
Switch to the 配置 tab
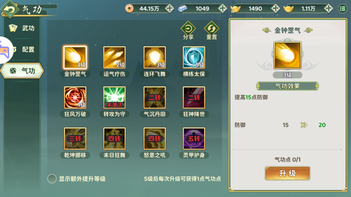(x=22, y=49)
